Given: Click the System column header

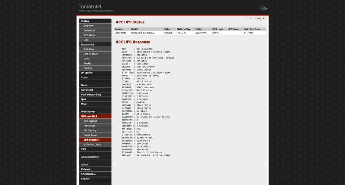Looking at the screenshot, I should [122, 29].
